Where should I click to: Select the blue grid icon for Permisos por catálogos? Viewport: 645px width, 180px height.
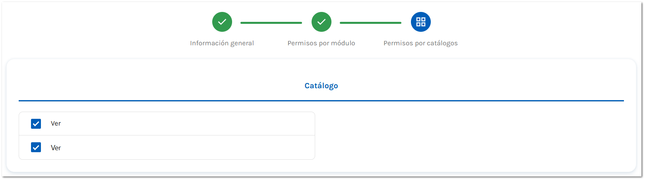click(420, 22)
